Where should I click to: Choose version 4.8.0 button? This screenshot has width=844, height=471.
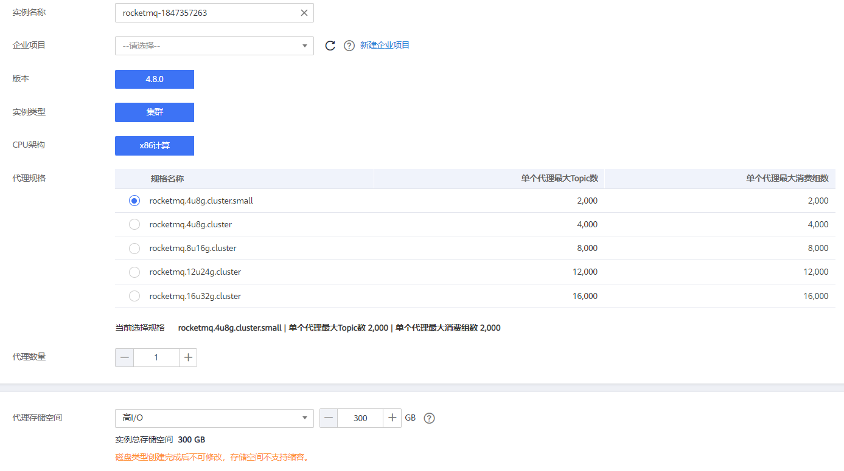155,79
